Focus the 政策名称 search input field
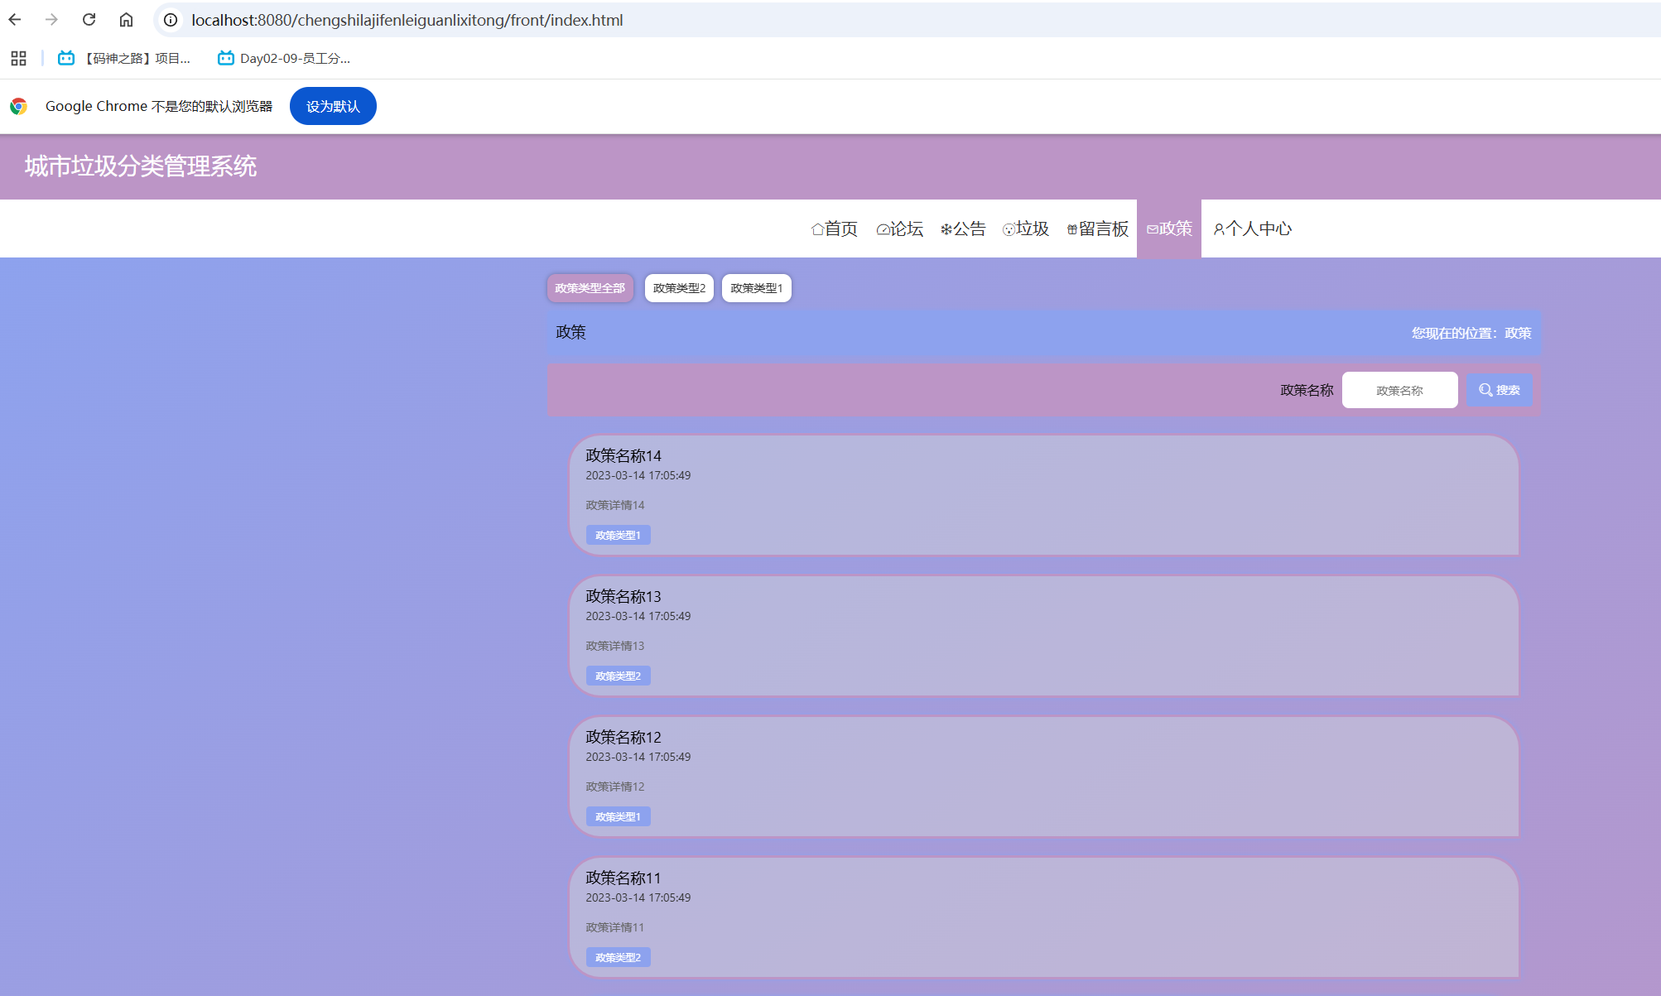Image resolution: width=1661 pixels, height=996 pixels. click(x=1399, y=390)
